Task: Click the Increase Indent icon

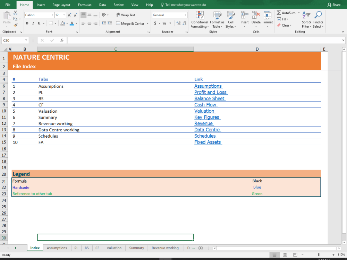Action: (x=110, y=23)
